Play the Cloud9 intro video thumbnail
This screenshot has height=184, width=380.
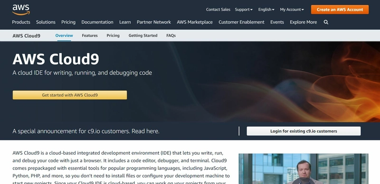pos(304,169)
